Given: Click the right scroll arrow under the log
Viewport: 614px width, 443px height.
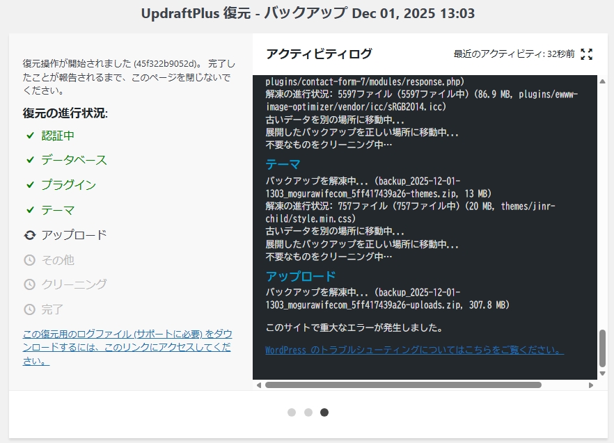Looking at the screenshot, I should coord(592,385).
